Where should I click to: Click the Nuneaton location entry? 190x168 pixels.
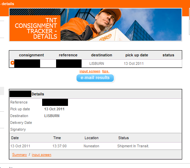[x=91, y=146]
